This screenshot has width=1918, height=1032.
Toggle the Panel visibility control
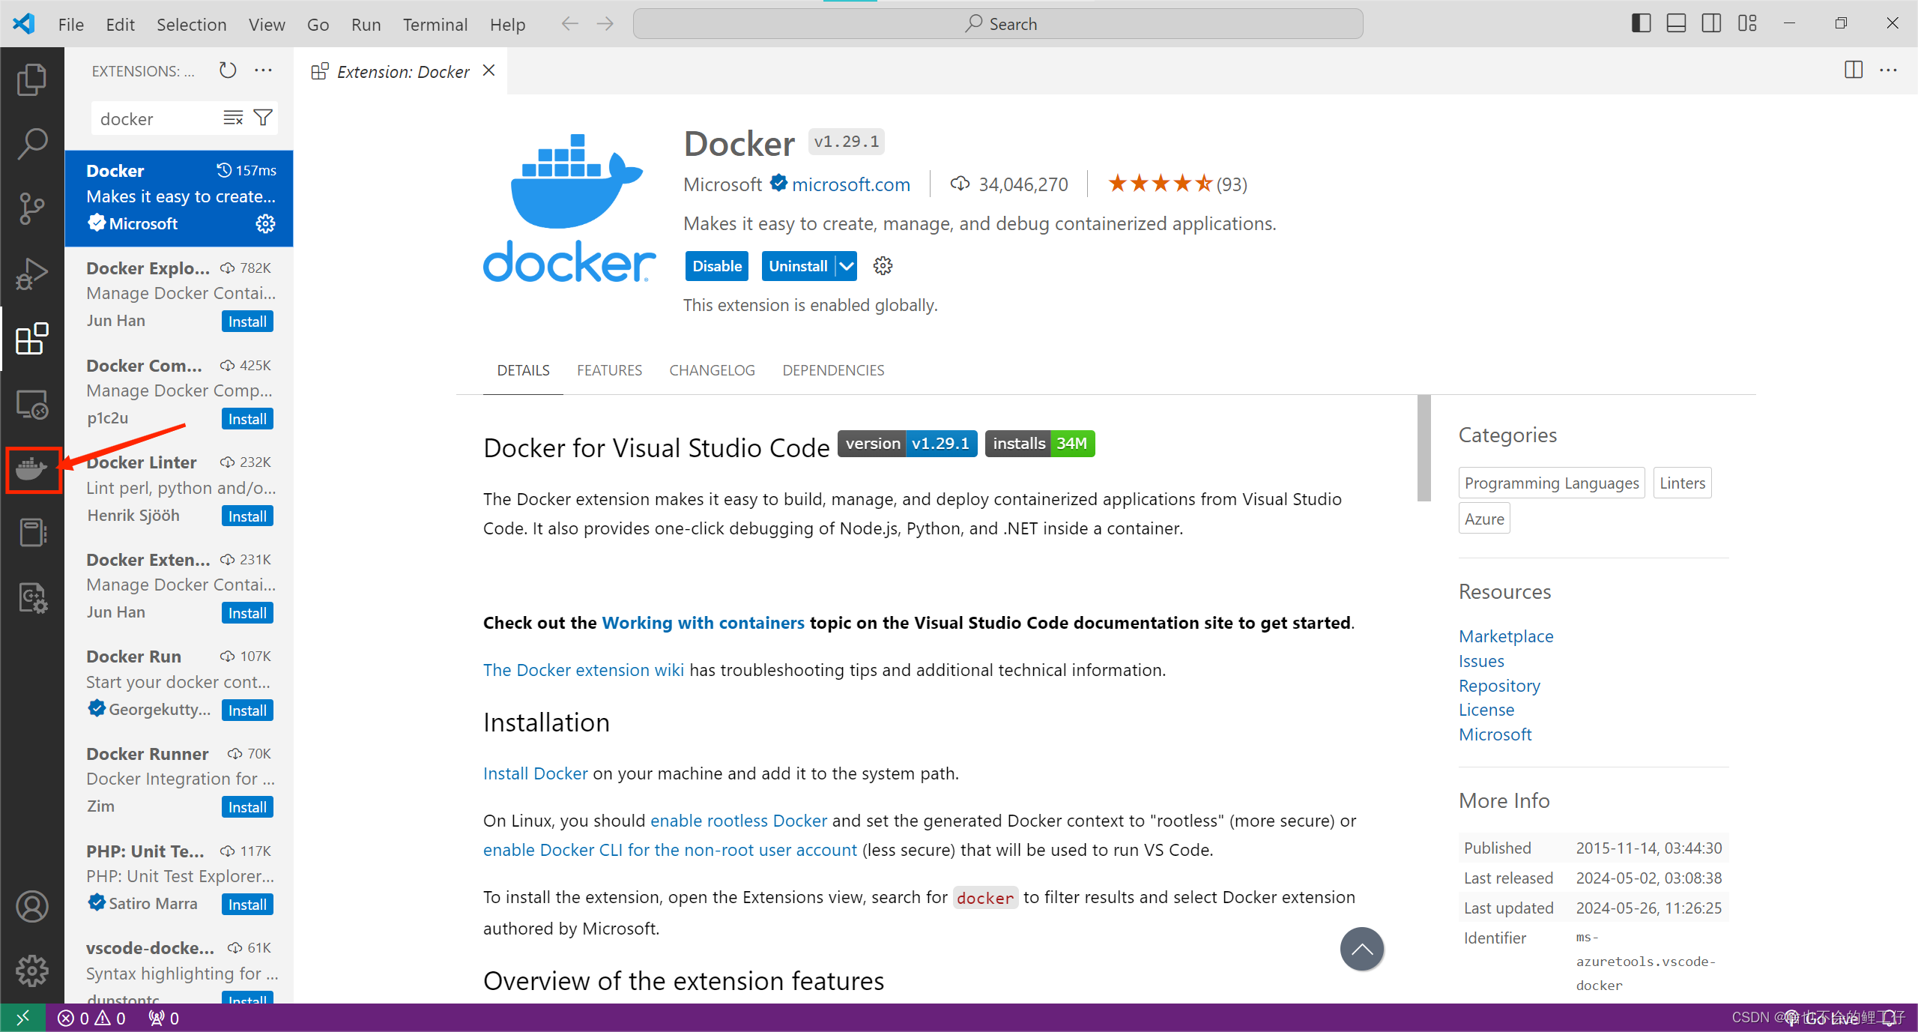click(1676, 23)
